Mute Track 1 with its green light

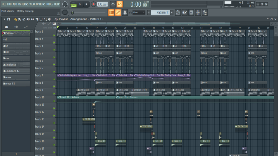coord(54,35)
